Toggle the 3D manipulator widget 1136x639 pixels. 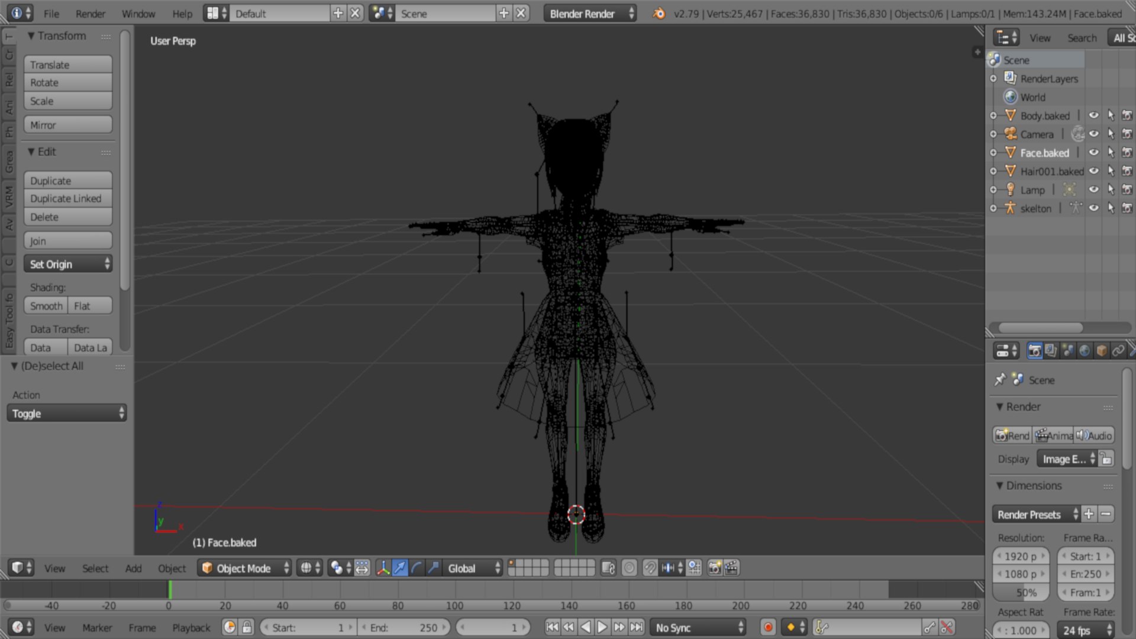383,568
